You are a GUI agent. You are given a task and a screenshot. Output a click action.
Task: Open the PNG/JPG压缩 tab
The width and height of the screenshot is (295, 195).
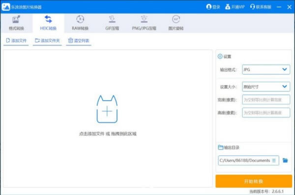tap(144, 23)
